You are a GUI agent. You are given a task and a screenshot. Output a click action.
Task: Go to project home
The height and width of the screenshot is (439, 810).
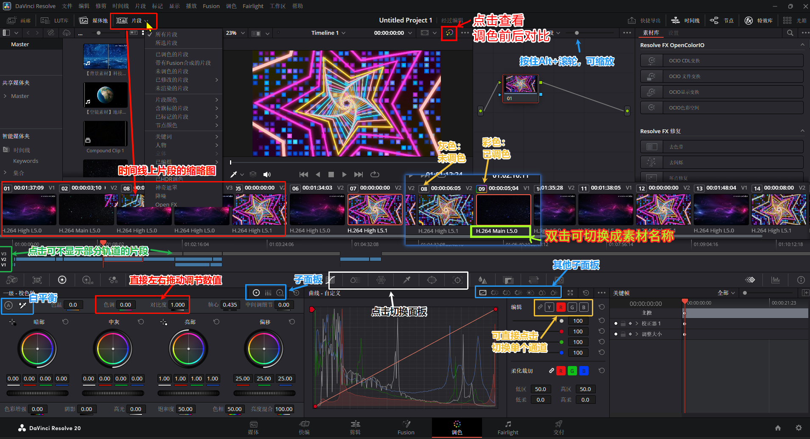point(778,428)
